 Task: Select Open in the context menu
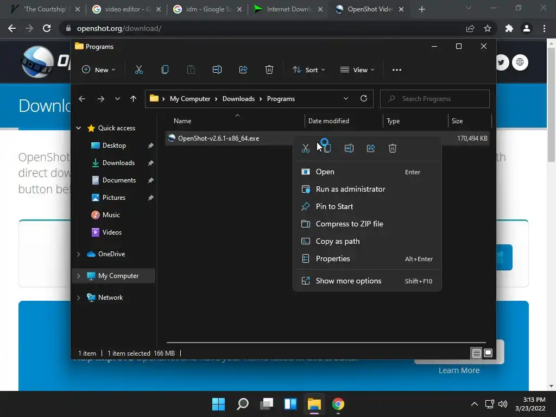367,172
